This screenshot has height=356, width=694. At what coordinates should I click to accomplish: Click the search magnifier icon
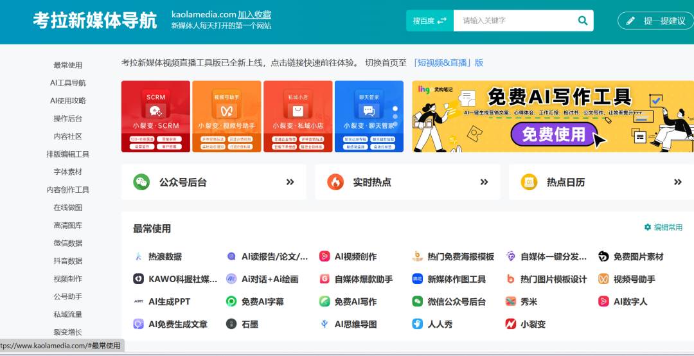tap(582, 21)
